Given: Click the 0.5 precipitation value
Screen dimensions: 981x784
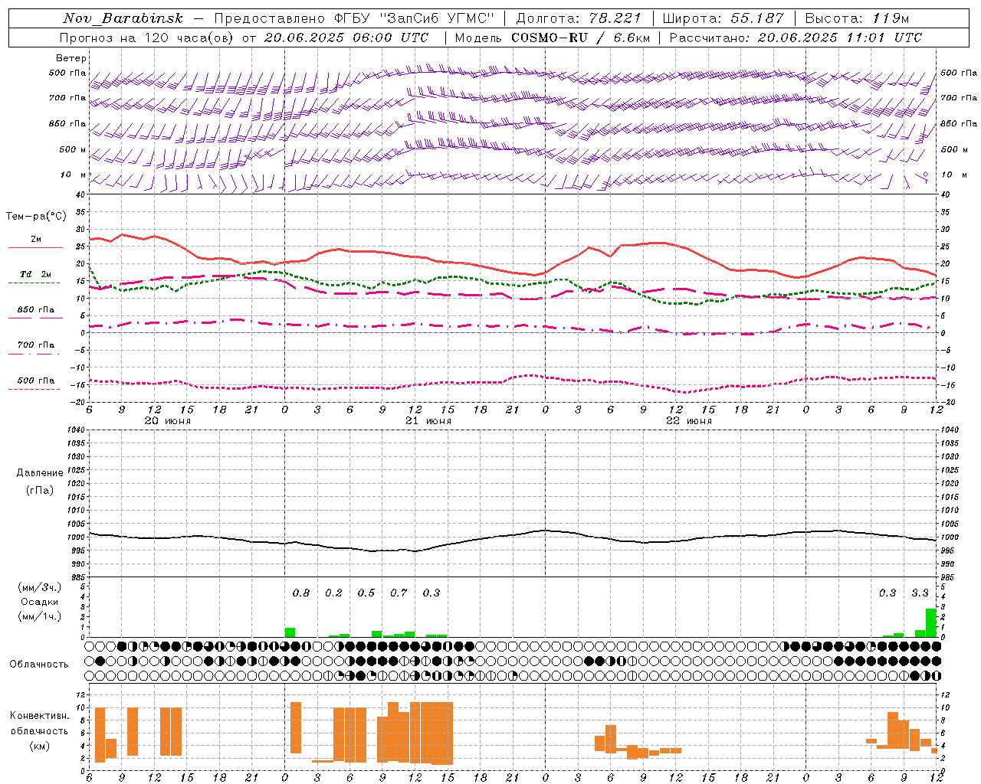Looking at the screenshot, I should [x=366, y=593].
